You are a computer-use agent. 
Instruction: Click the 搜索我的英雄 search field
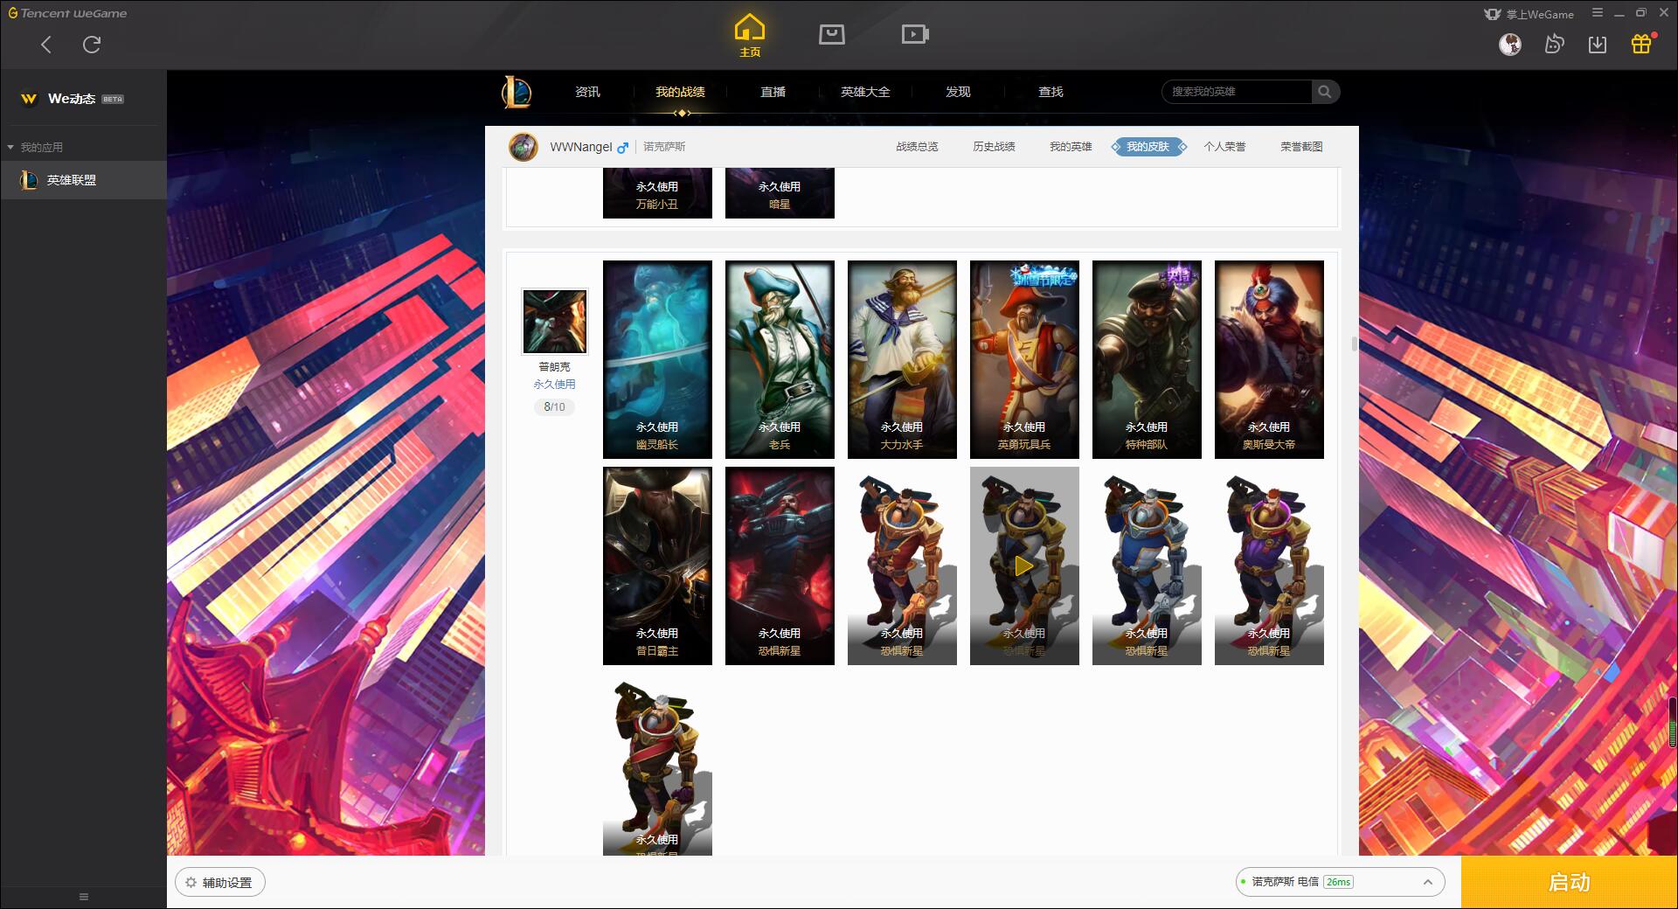(x=1237, y=92)
